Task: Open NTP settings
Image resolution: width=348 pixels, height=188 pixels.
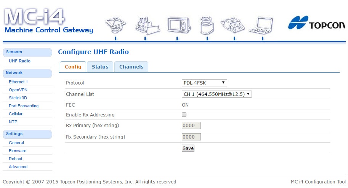Action: click(13, 122)
